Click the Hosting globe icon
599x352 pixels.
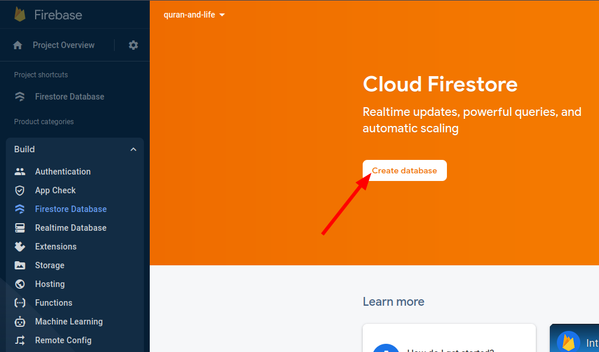[x=19, y=284]
